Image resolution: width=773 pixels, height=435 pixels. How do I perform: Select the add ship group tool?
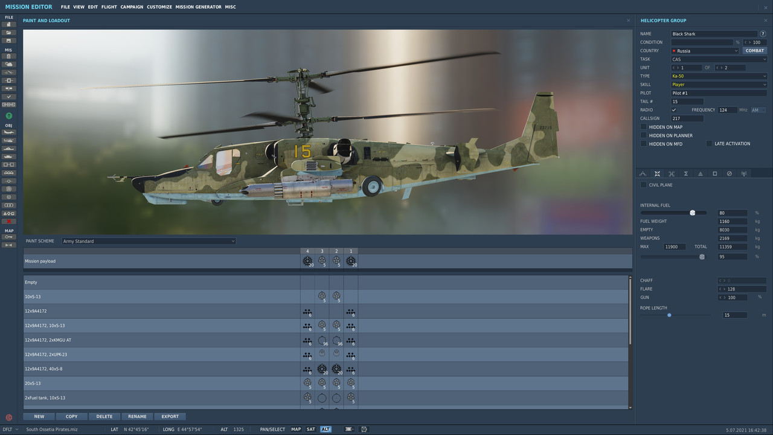point(8,149)
